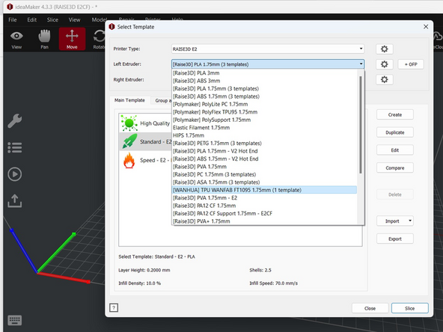Screen dimensions: 443x332
Task: Choose HIPS 1.75mm option
Action: click(x=264, y=135)
